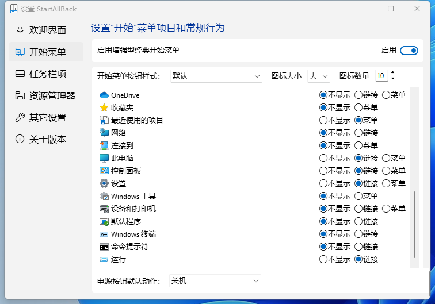The height and width of the screenshot is (304, 435).
Task: Set 连接到 to 菜单
Action: [366, 145]
